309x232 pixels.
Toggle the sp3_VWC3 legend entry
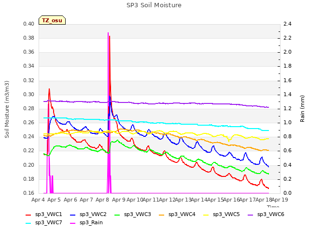coord(133,214)
